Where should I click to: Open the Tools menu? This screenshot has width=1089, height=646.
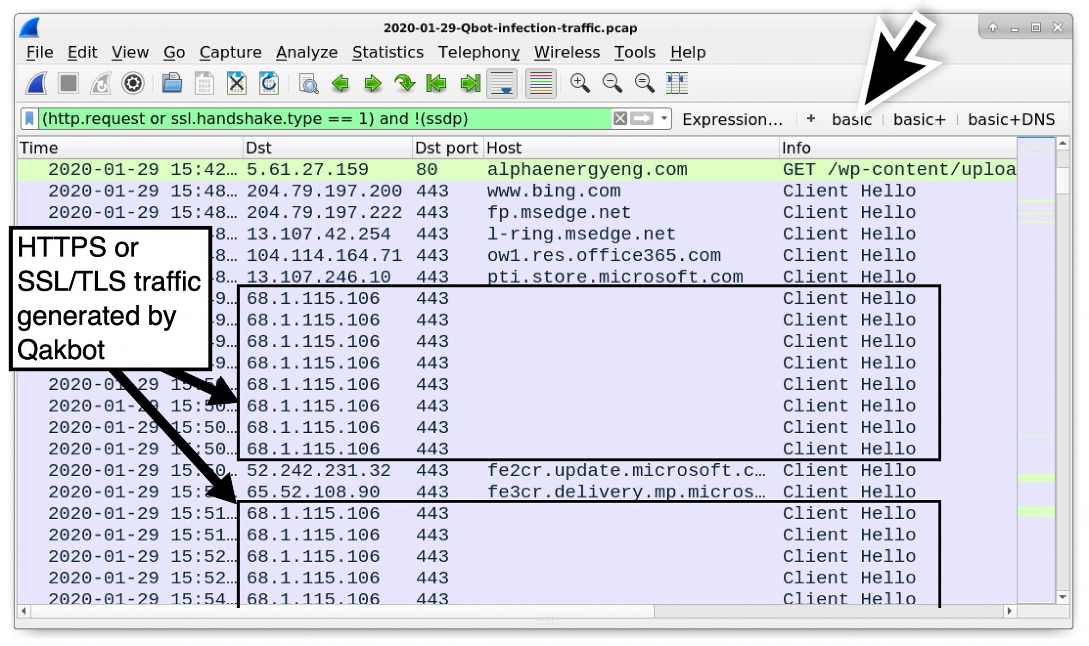click(x=634, y=52)
